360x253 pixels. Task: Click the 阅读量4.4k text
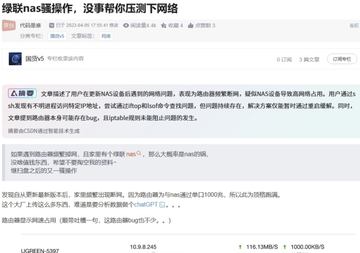point(143,25)
